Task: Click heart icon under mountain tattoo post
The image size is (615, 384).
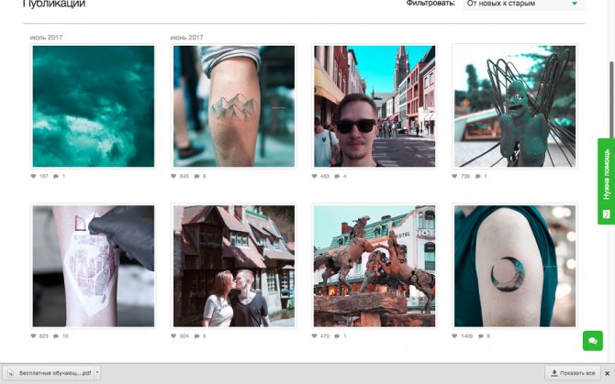Action: 174,176
